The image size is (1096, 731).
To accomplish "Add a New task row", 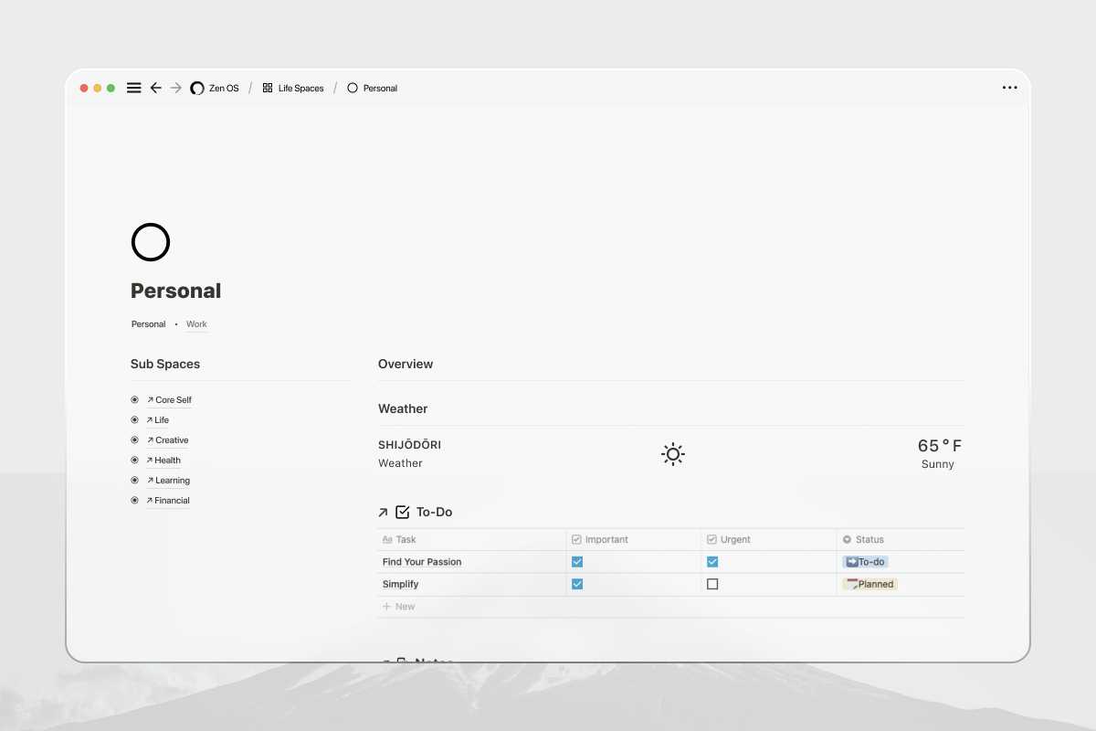I will [x=671, y=607].
